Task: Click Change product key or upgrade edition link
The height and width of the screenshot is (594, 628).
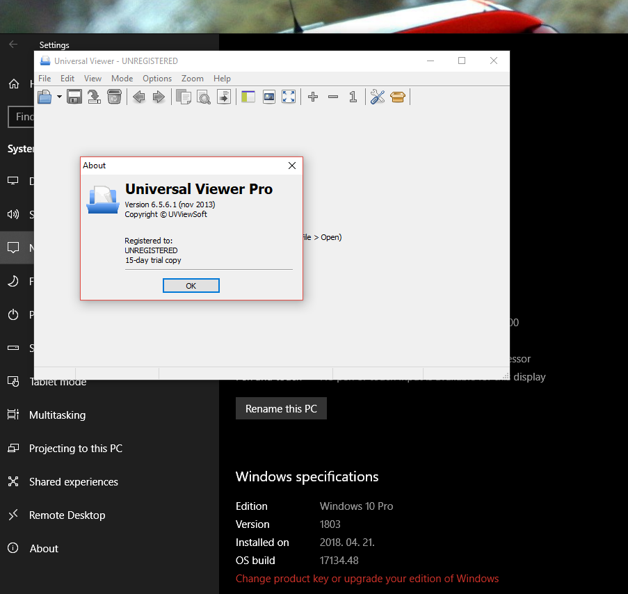Action: 367,579
